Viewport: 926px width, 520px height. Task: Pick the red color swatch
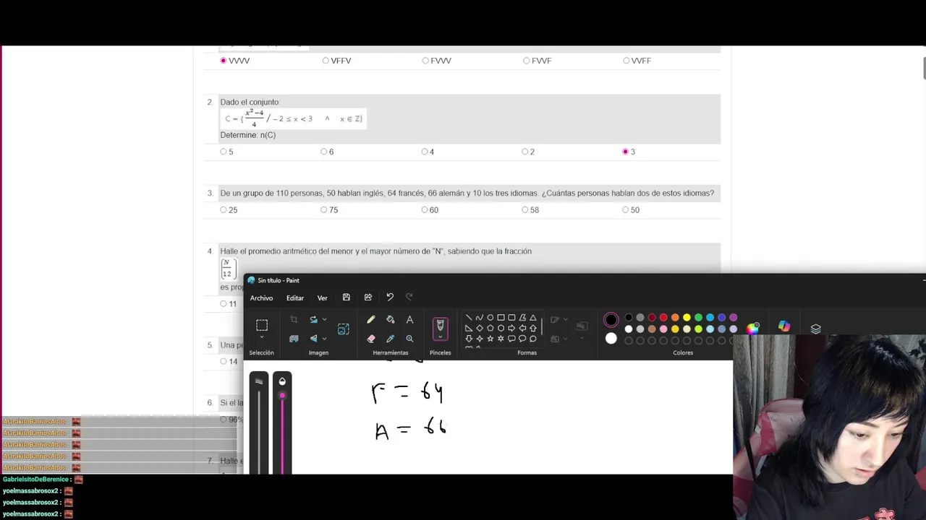663,318
